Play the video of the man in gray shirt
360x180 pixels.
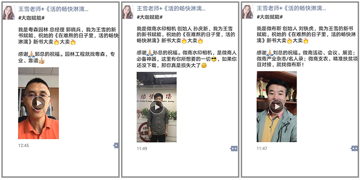[x=157, y=107]
